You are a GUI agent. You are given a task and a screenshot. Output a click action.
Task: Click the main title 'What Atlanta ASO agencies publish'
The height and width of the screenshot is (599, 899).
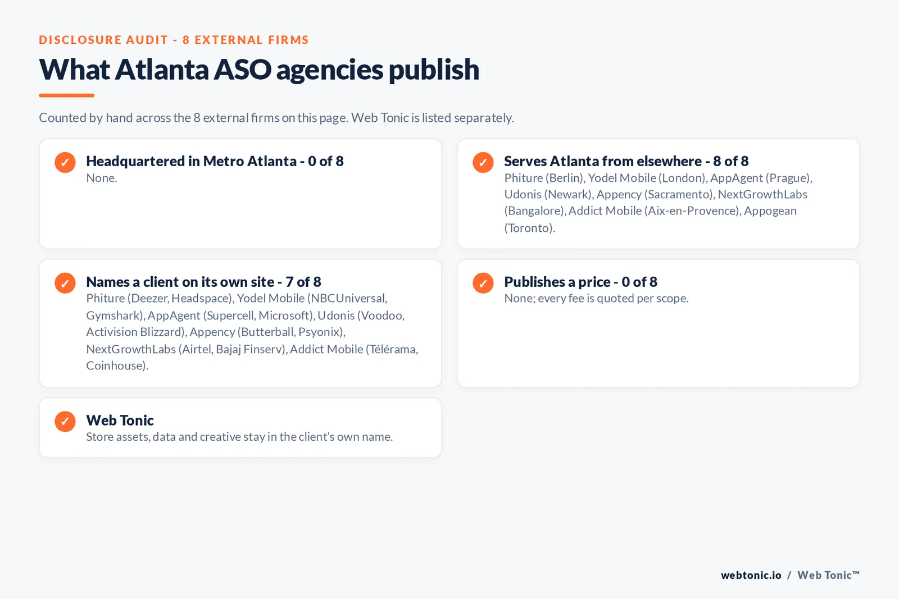[x=259, y=70]
